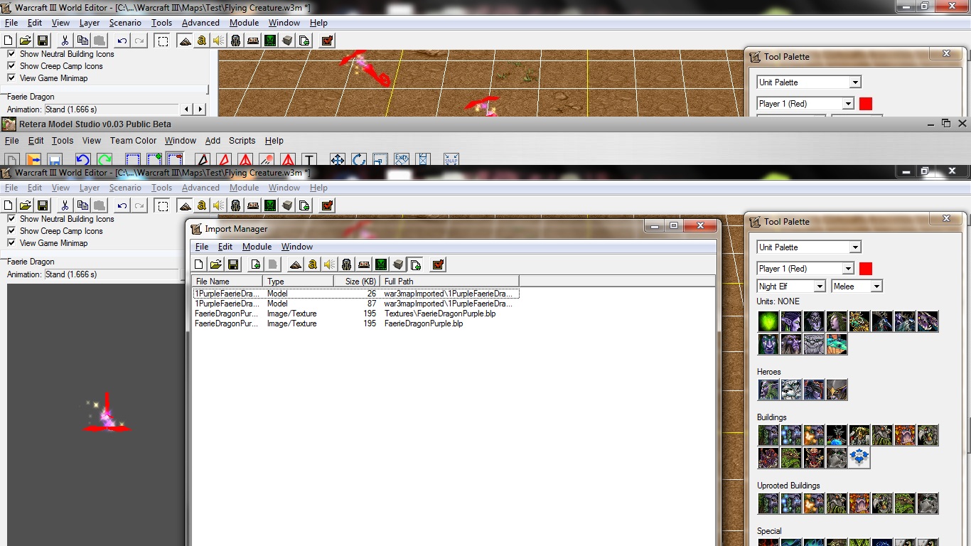Sort by Size (KB) column header
The height and width of the screenshot is (546, 971).
(x=357, y=282)
